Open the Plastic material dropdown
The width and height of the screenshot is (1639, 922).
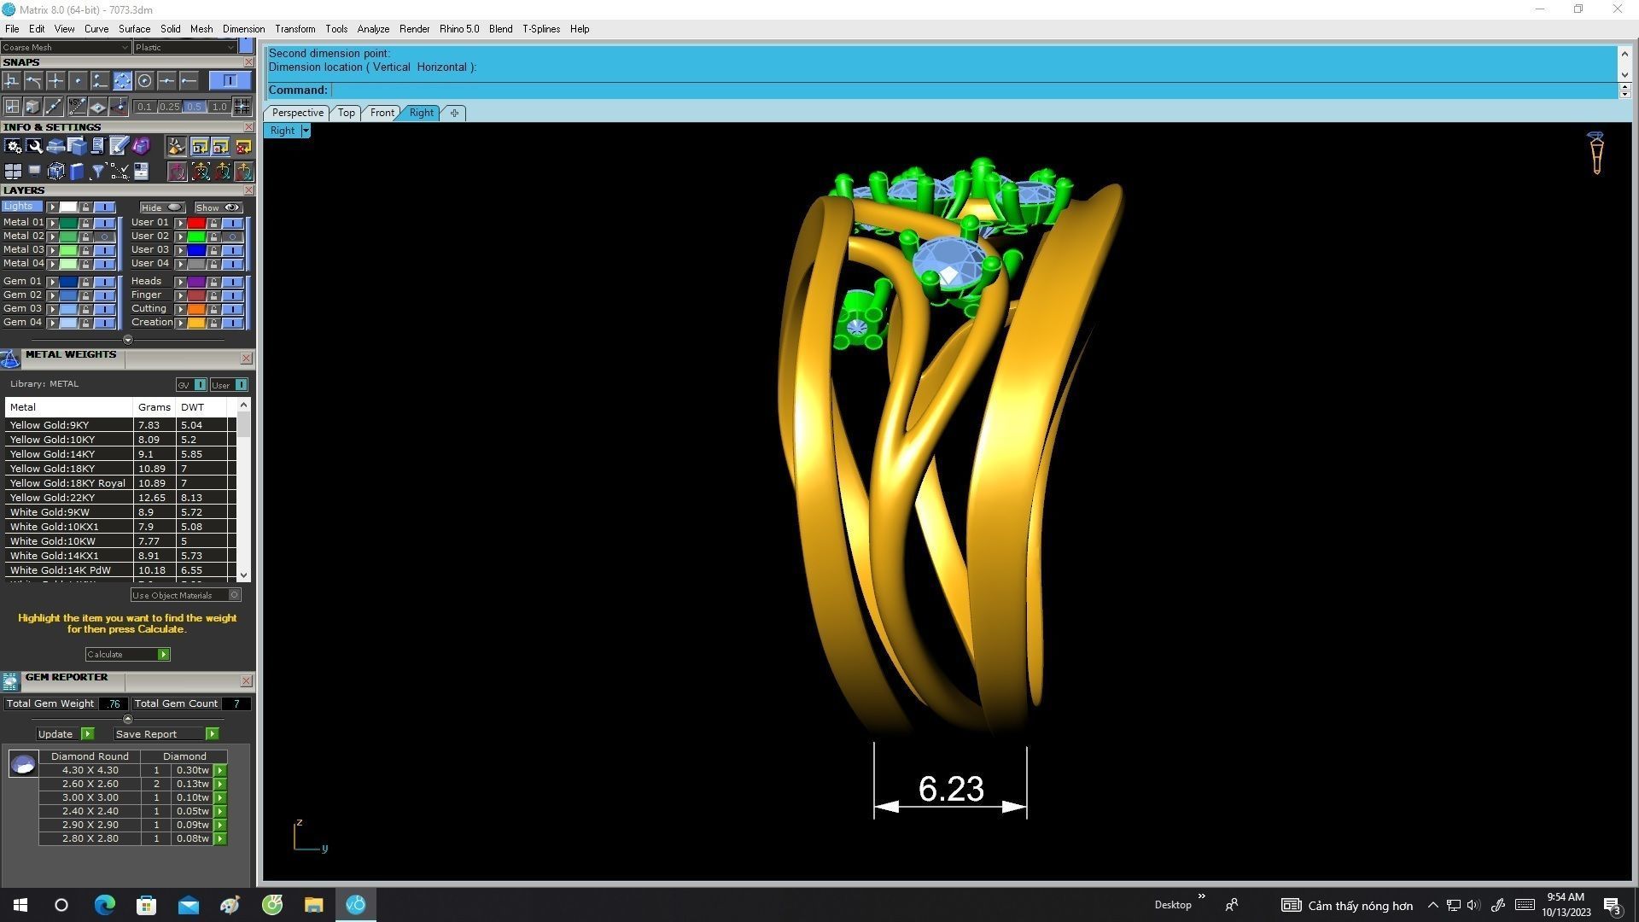pos(184,48)
